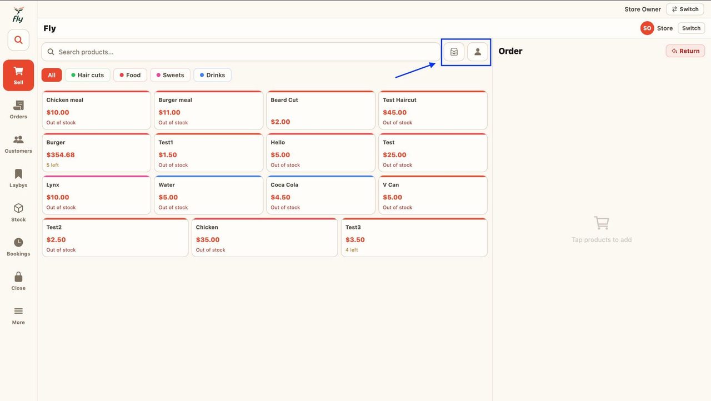Image resolution: width=711 pixels, height=401 pixels.
Task: Click the Order heading
Action: [510, 51]
